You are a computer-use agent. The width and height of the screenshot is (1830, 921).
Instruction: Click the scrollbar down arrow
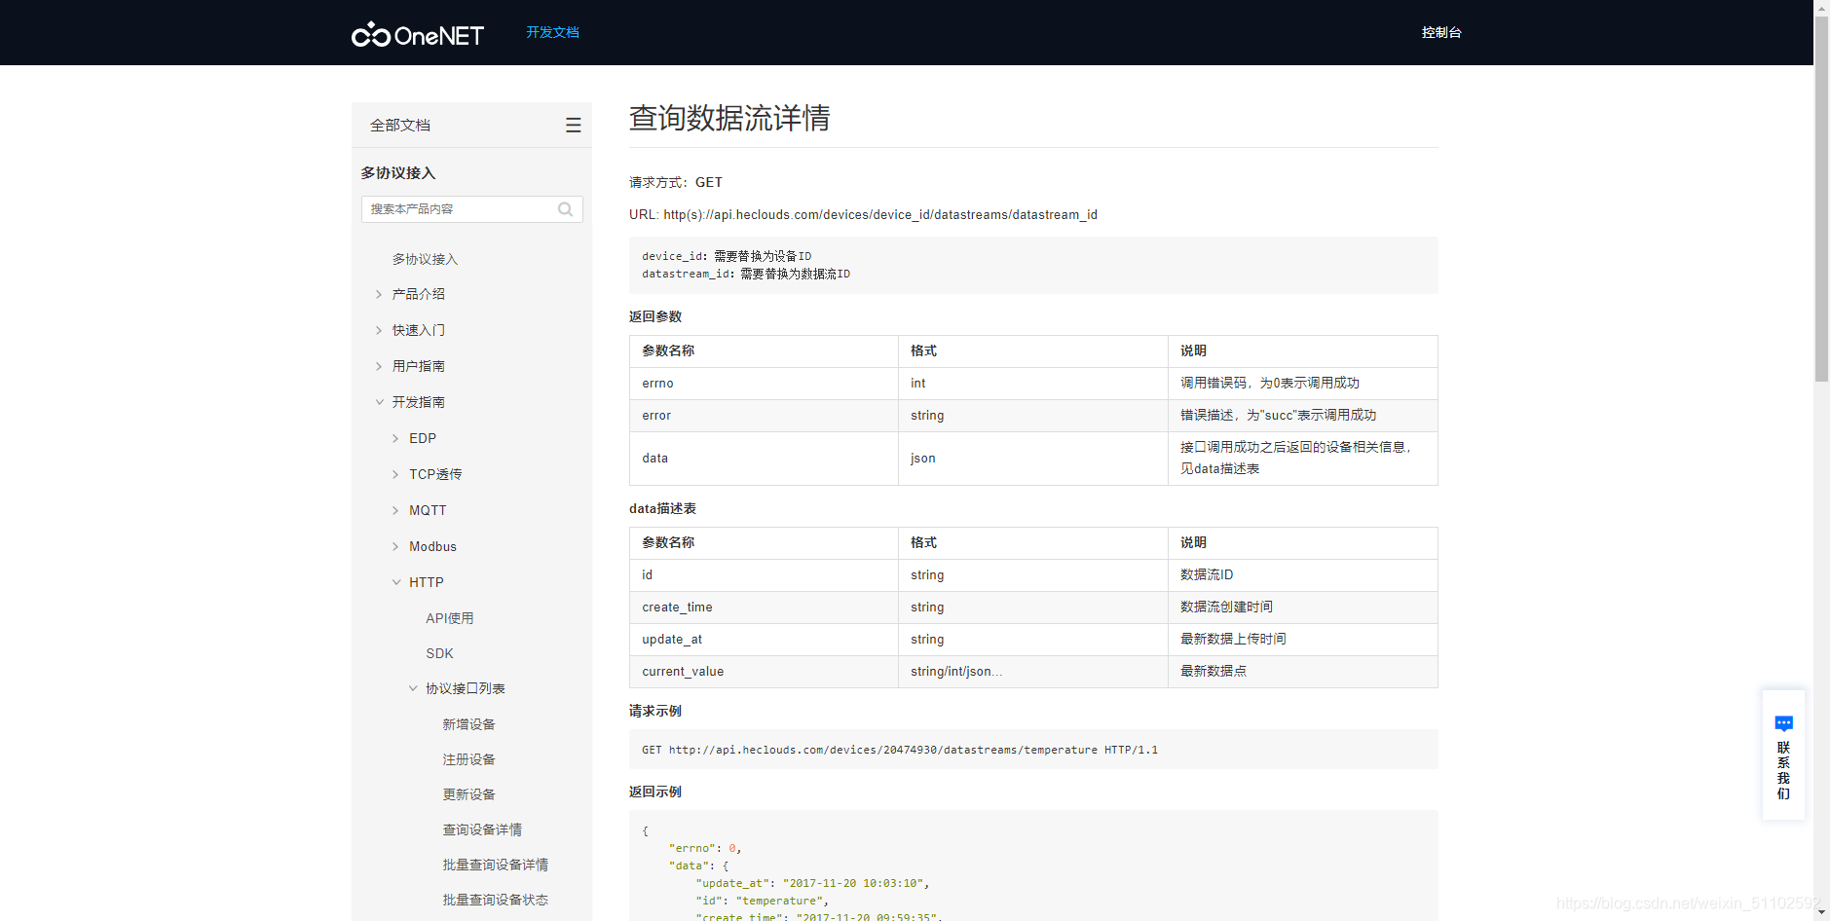pos(1821,913)
